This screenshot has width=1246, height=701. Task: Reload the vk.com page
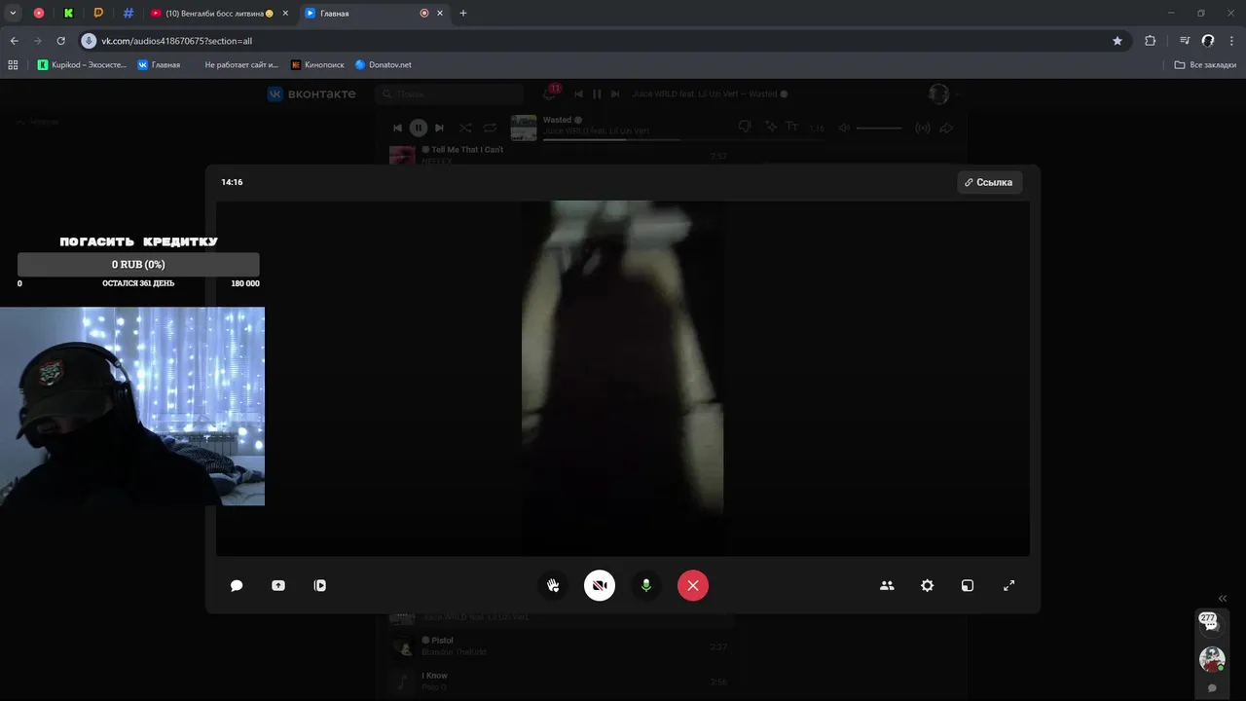61,41
